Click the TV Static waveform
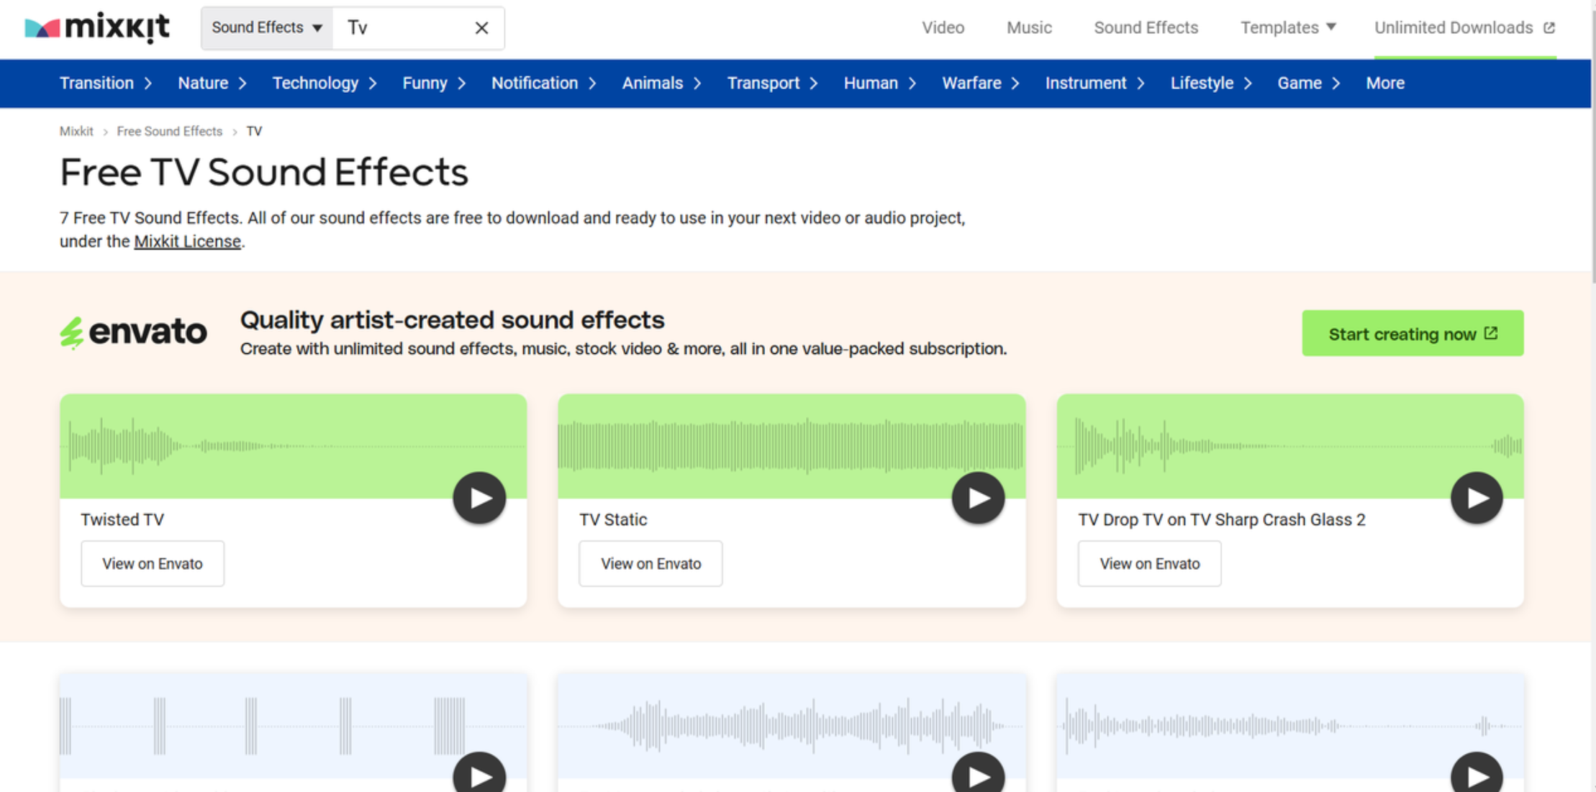This screenshot has width=1596, height=792. 756,445
